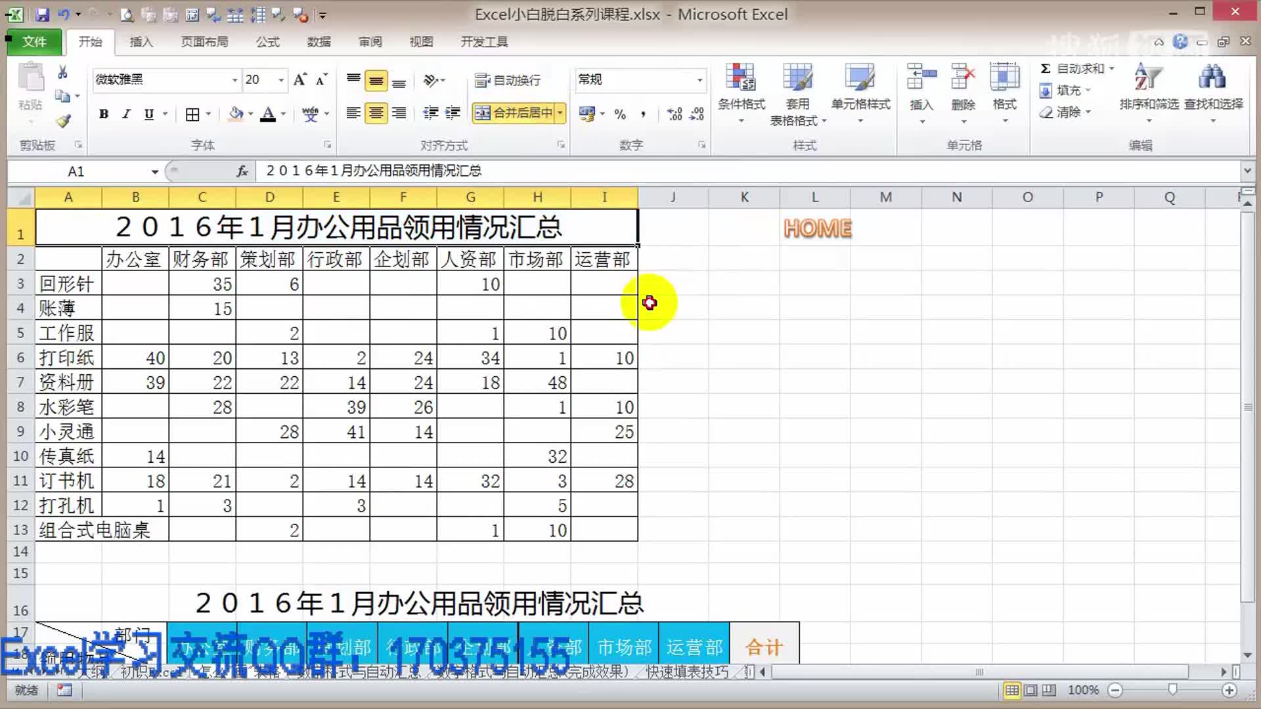Toggle bold formatting
The width and height of the screenshot is (1261, 709).
point(104,114)
